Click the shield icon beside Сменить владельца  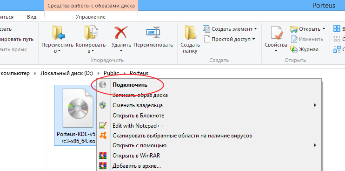(x=103, y=105)
